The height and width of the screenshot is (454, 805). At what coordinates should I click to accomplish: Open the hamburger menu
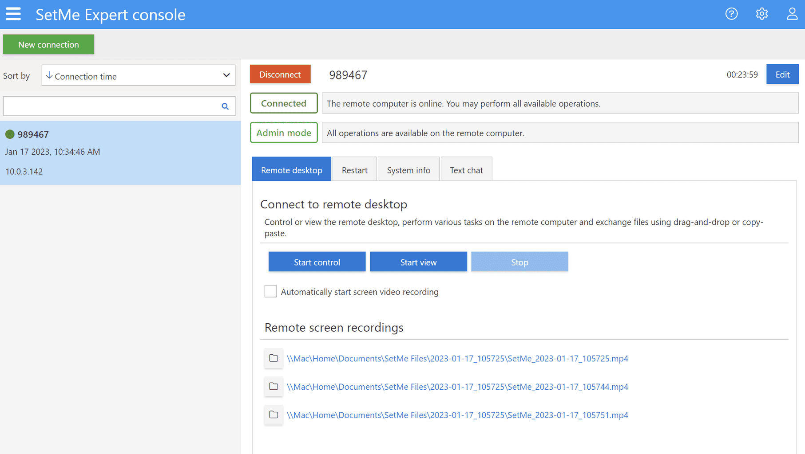(13, 14)
